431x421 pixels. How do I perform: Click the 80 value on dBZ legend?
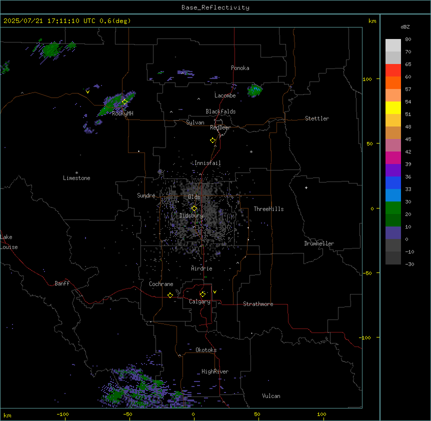[408, 39]
